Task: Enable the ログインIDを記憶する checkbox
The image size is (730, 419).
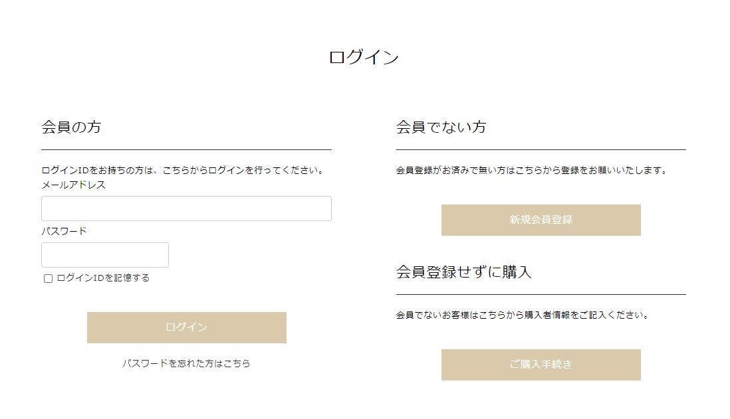Action: pyautogui.click(x=48, y=279)
